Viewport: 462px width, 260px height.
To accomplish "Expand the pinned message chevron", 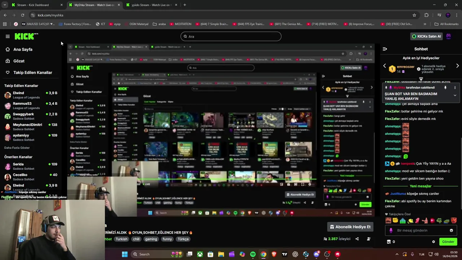I will click(455, 95).
